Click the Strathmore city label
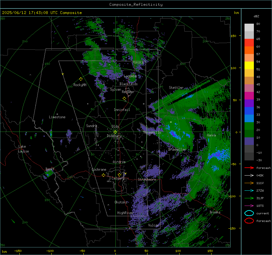The image size is (272, 255). point(147,180)
